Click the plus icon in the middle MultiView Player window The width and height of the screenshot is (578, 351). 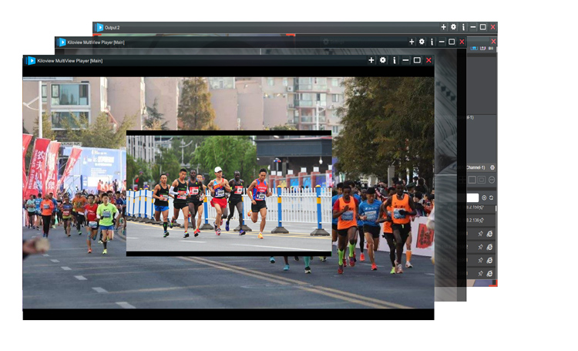[412, 42]
